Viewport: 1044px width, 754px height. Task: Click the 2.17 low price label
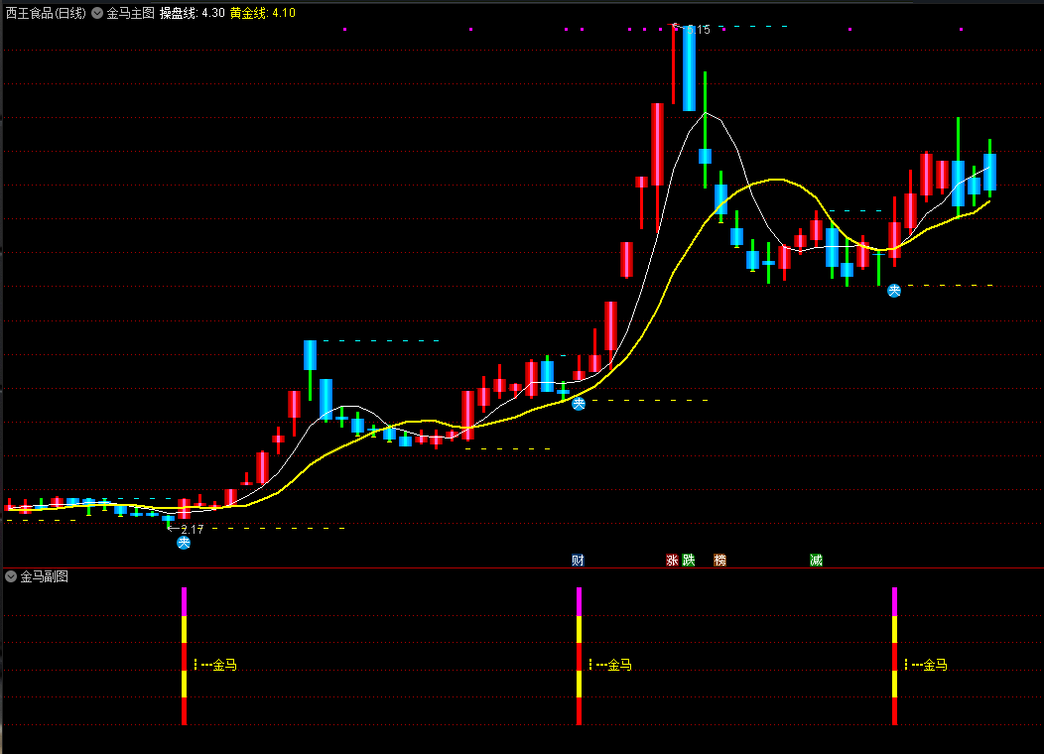192,530
